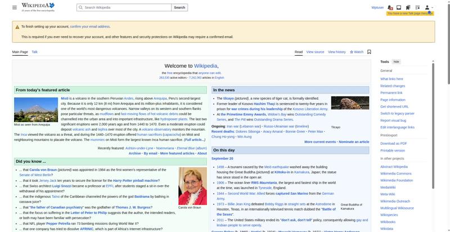Open Full article link for Misti
This screenshot has width=450, height=232.
pos(194,140)
